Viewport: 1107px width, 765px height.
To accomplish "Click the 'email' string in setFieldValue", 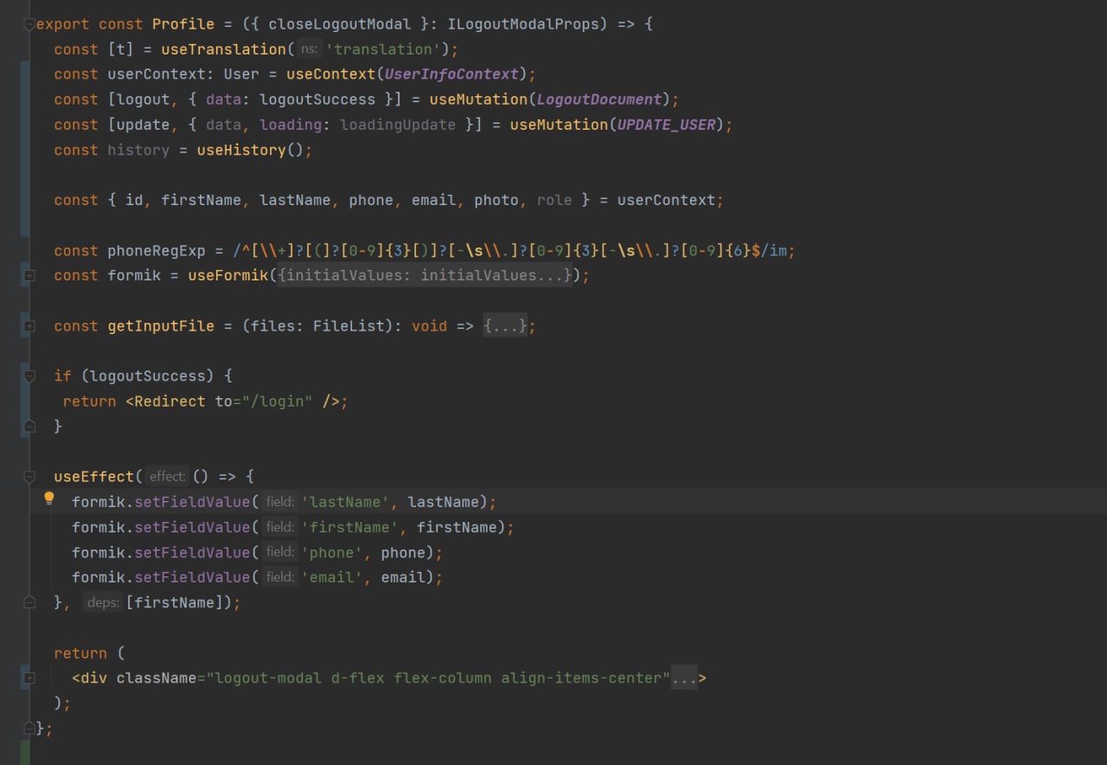I will [331, 577].
